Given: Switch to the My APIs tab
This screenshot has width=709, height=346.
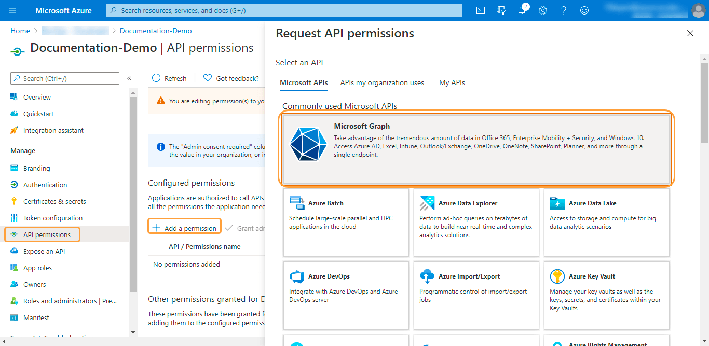Looking at the screenshot, I should 452,82.
